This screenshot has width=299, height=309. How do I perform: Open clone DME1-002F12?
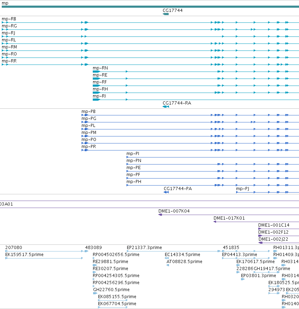tap(273, 232)
